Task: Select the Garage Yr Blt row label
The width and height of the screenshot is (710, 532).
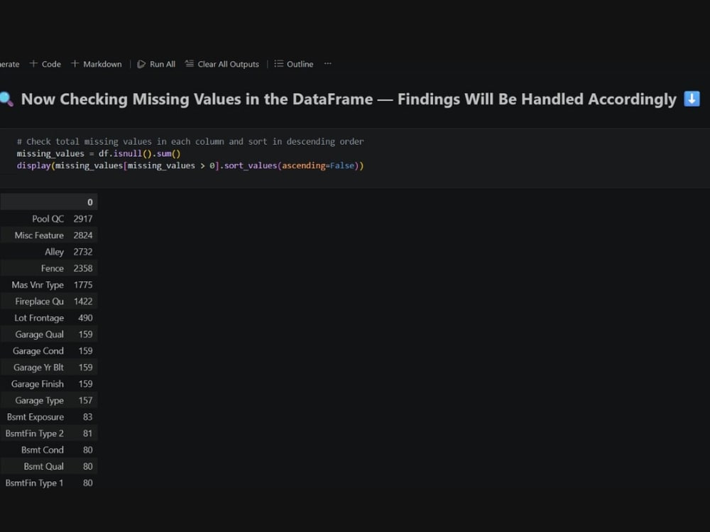Action: coord(38,367)
